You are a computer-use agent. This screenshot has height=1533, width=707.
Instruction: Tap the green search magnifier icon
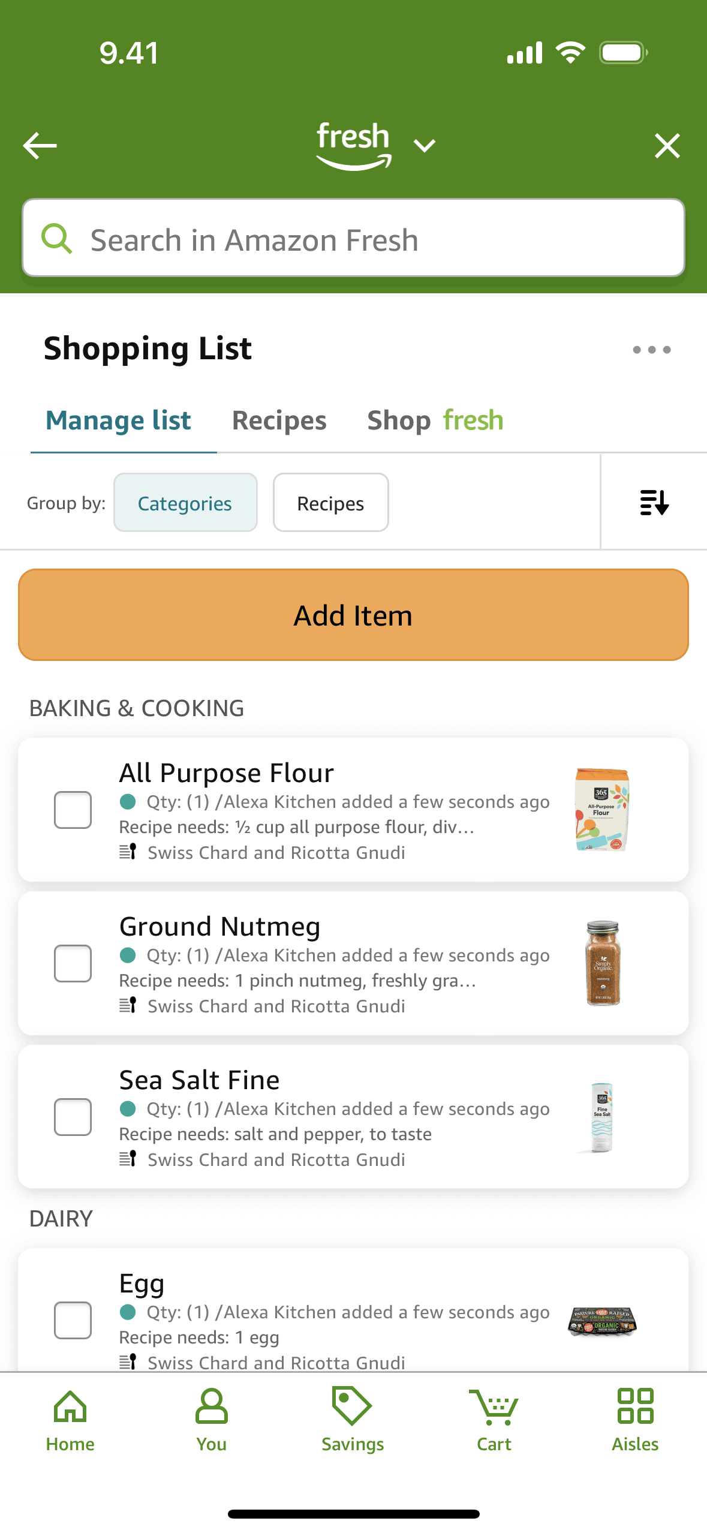[57, 239]
